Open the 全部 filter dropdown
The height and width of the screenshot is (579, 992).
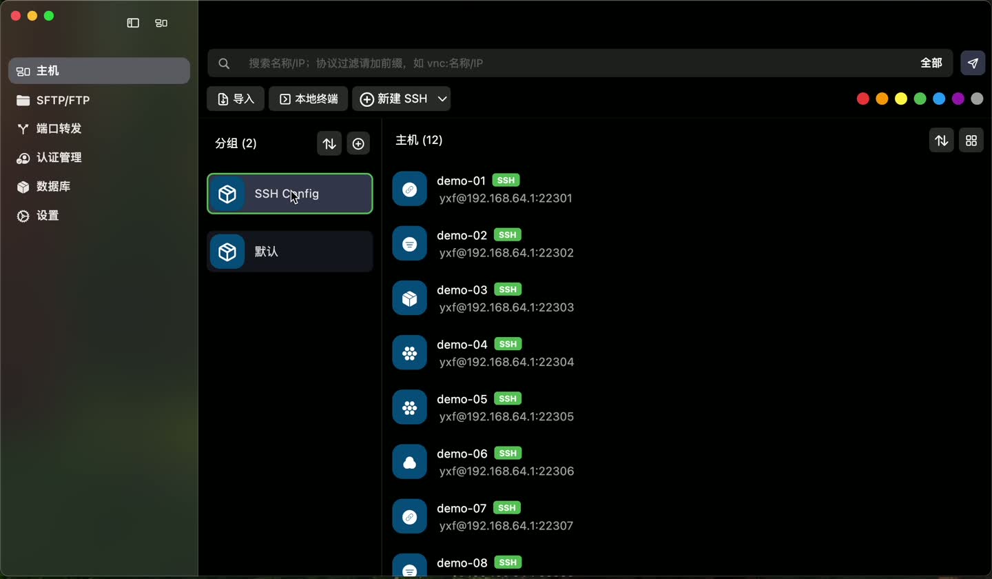coord(931,63)
